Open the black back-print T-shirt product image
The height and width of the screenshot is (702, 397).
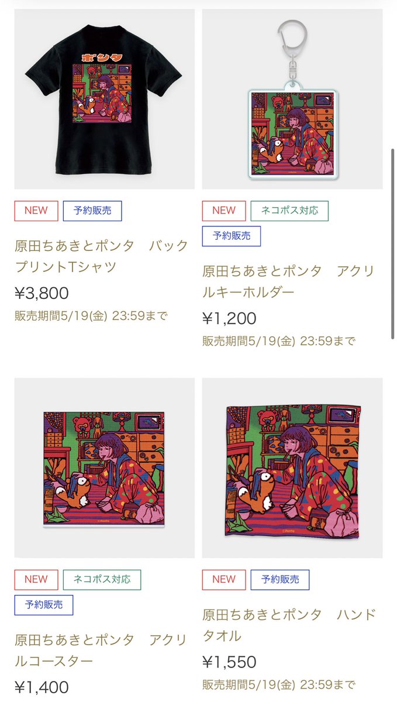click(x=105, y=99)
